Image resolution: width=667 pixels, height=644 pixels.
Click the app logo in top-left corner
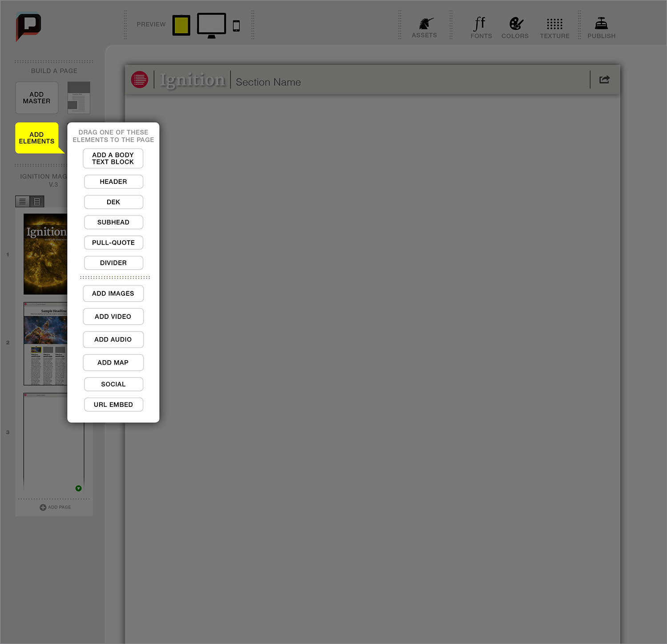[x=28, y=26]
